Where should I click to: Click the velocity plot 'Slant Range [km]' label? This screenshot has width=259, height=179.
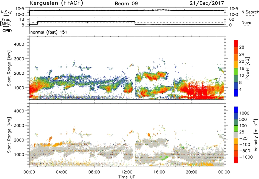(x=9, y=135)
